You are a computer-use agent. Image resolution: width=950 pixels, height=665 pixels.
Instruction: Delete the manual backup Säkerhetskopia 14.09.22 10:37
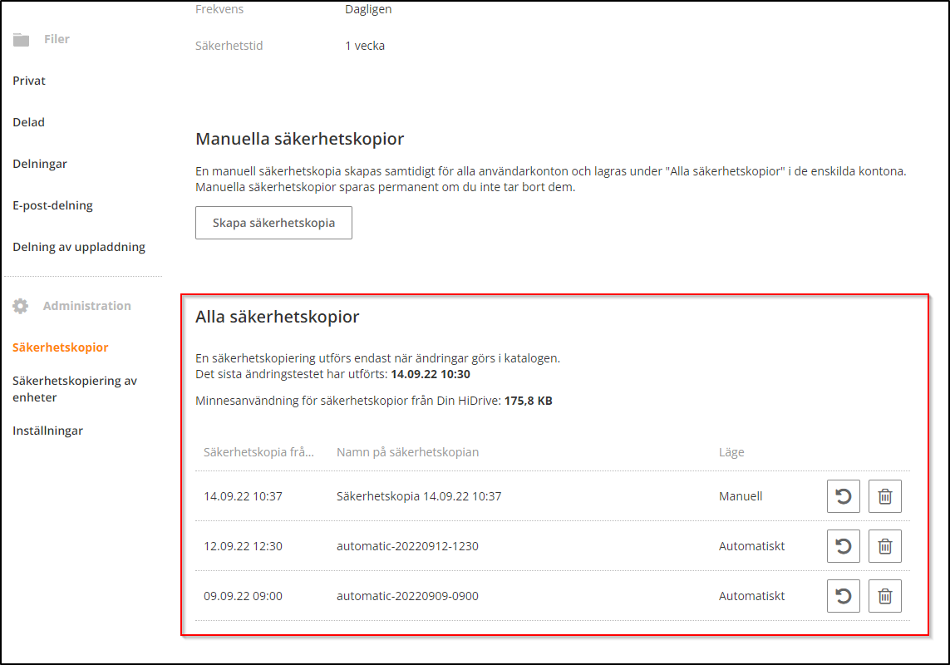click(x=884, y=496)
